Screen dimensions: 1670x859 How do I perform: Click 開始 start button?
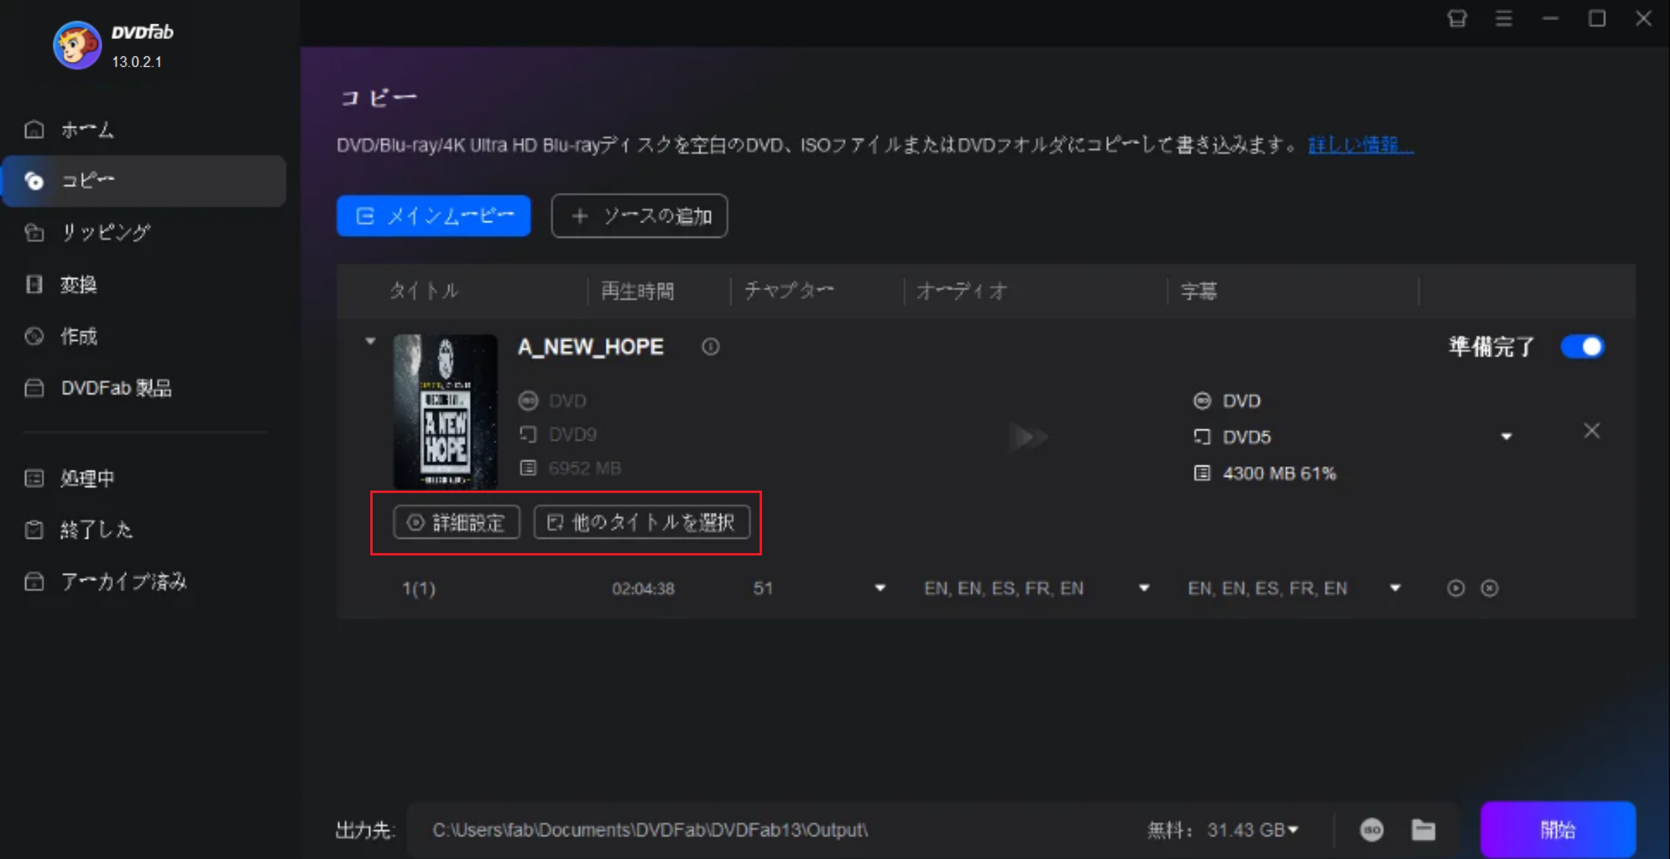point(1558,830)
